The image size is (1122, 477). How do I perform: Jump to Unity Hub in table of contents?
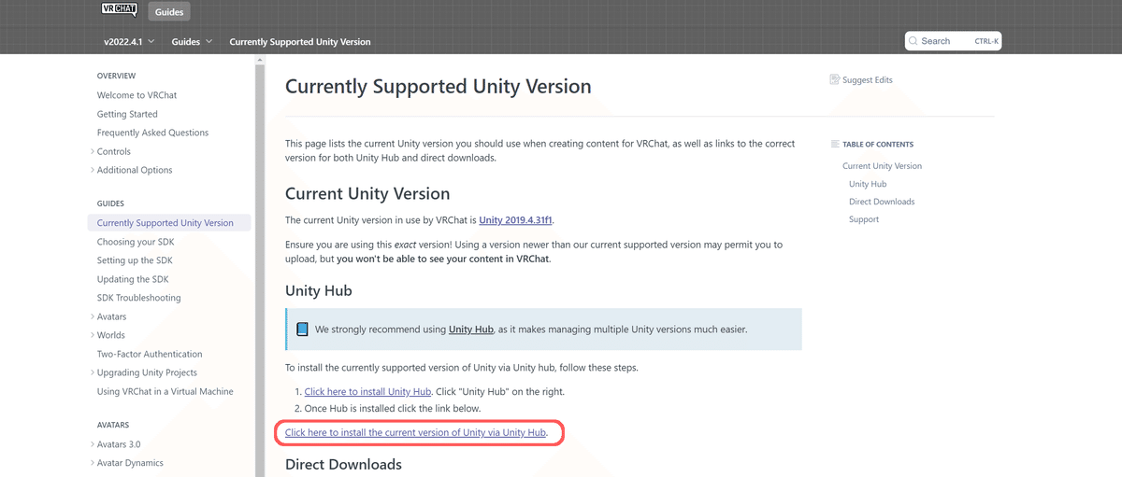(868, 184)
